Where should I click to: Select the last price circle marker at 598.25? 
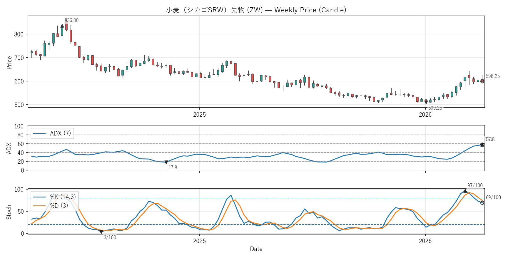(x=482, y=81)
